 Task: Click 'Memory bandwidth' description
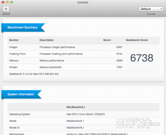50,67
